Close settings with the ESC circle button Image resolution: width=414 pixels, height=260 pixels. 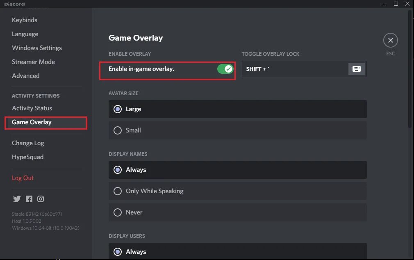pyautogui.click(x=391, y=40)
